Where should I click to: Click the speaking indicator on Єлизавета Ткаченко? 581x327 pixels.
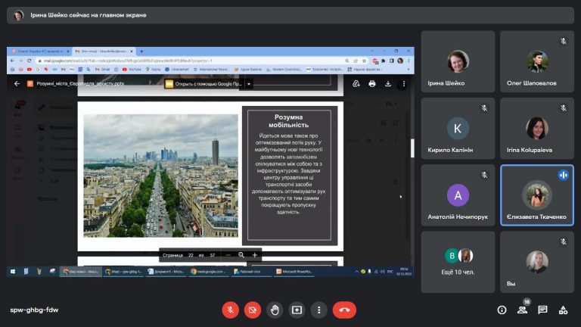pyautogui.click(x=563, y=175)
